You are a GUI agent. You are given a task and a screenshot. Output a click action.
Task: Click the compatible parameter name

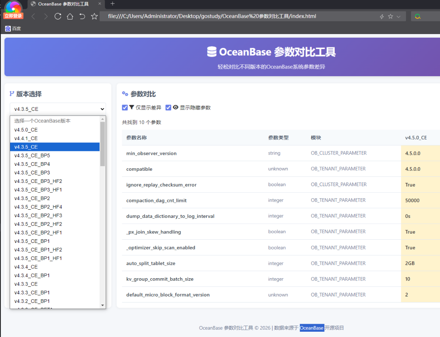[x=139, y=169]
